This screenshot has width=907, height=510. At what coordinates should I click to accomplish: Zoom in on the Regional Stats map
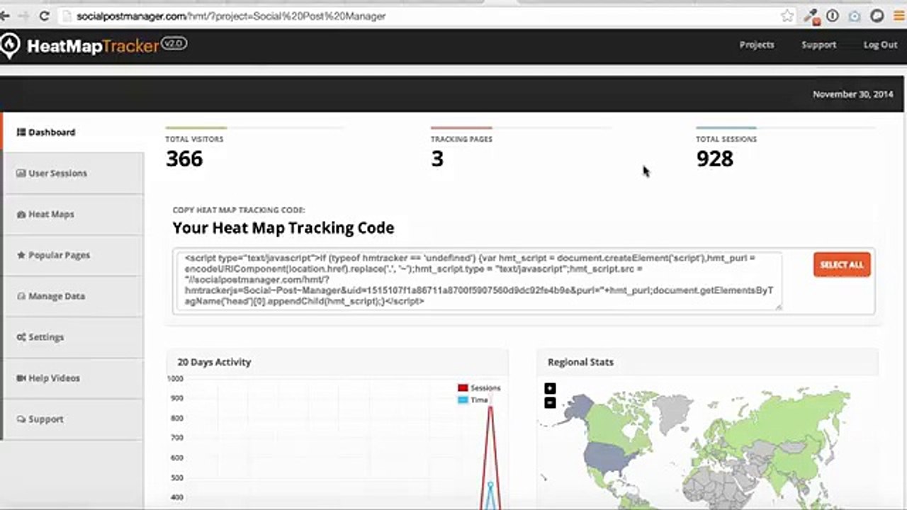pos(550,388)
